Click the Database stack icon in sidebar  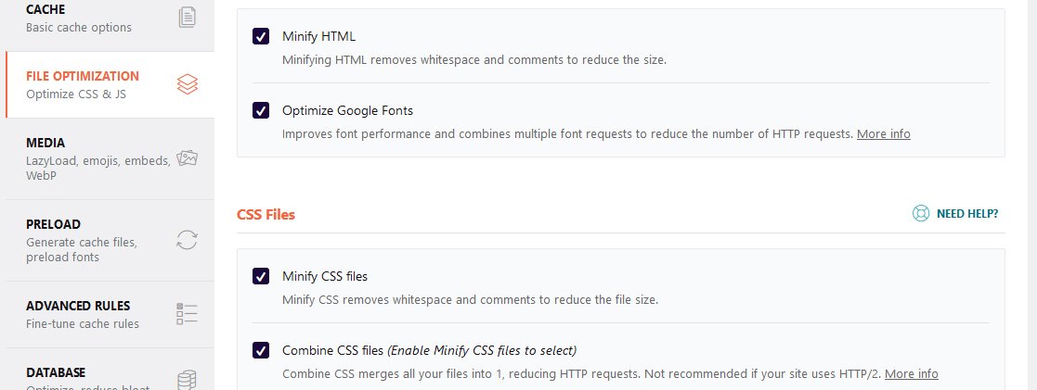[x=188, y=380]
